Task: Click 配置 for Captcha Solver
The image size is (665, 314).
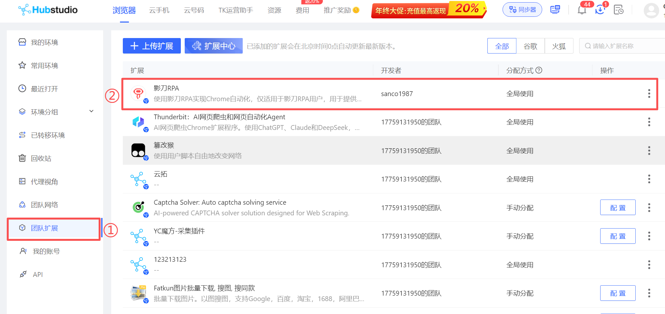Action: pyautogui.click(x=618, y=208)
